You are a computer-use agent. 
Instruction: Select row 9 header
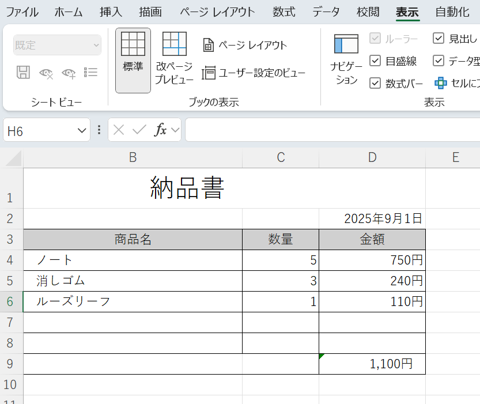click(12, 364)
